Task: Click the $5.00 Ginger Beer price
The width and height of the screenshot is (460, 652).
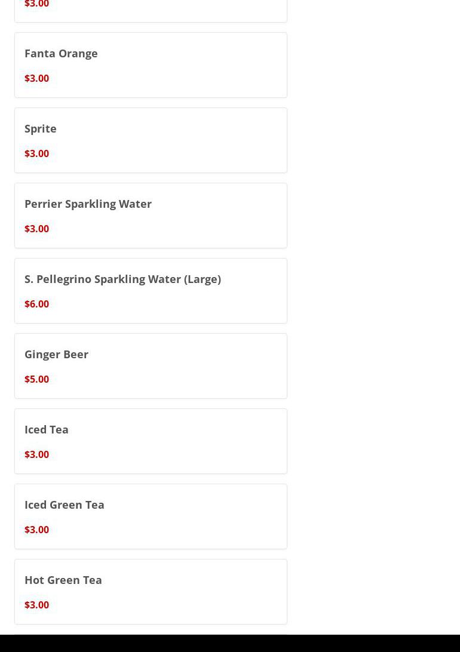Action: point(36,379)
